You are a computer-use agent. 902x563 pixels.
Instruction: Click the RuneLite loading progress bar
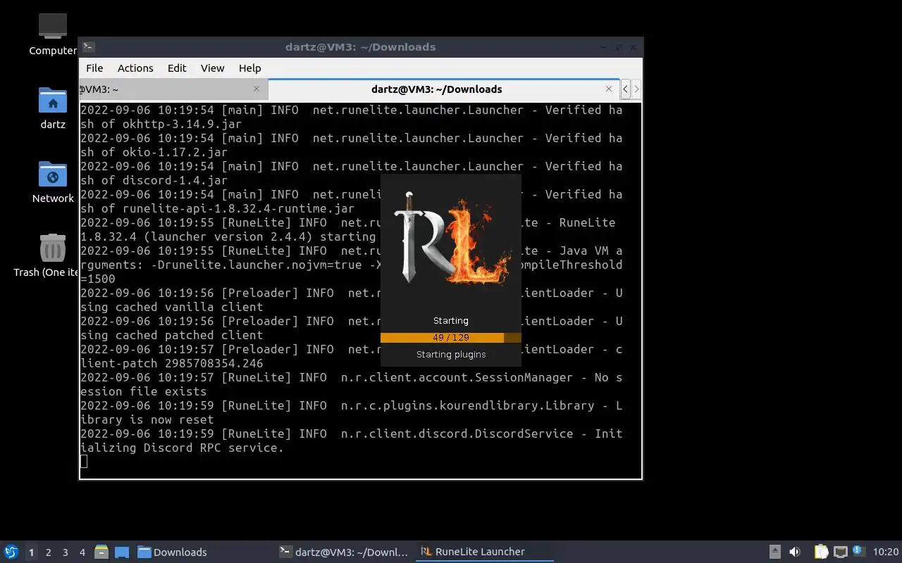(x=451, y=338)
